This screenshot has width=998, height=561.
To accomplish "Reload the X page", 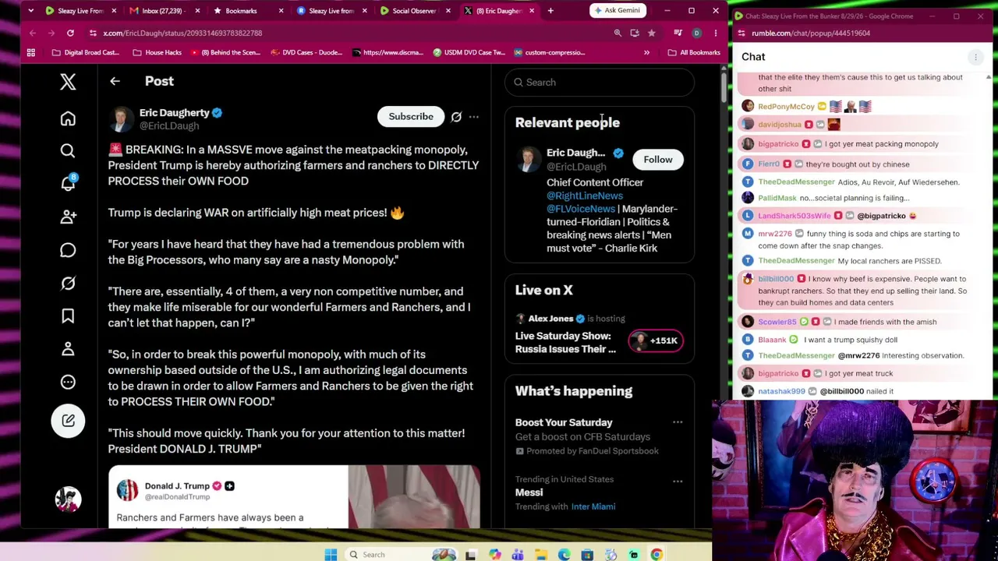I will tap(70, 34).
